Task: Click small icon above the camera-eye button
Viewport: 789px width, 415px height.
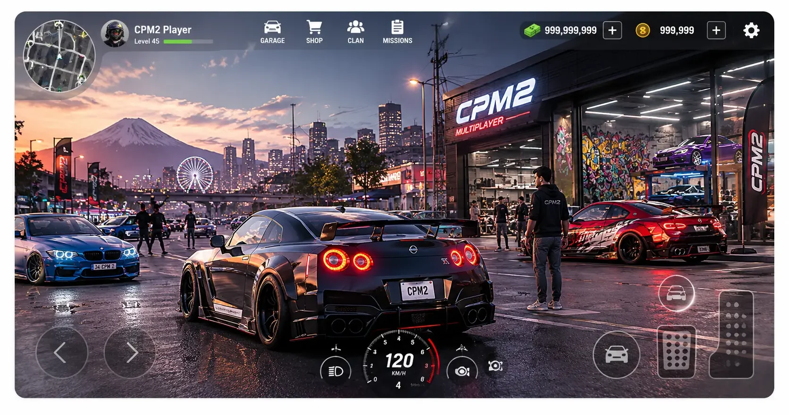Action: 462,349
